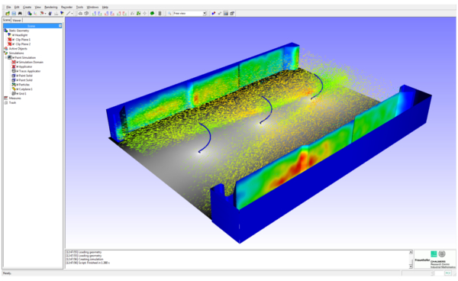Select Simulation Domain in the tree
Viewport: 458px width, 281px height.
click(x=31, y=62)
